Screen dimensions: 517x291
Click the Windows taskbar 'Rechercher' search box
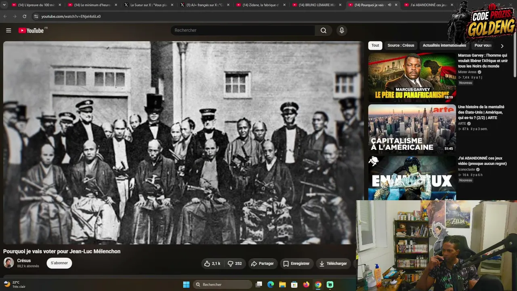click(x=223, y=285)
